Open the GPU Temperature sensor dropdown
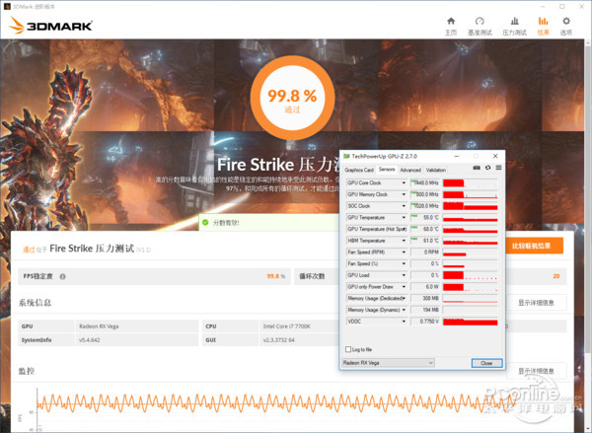Screen dimensions: 592x433 pos(404,217)
